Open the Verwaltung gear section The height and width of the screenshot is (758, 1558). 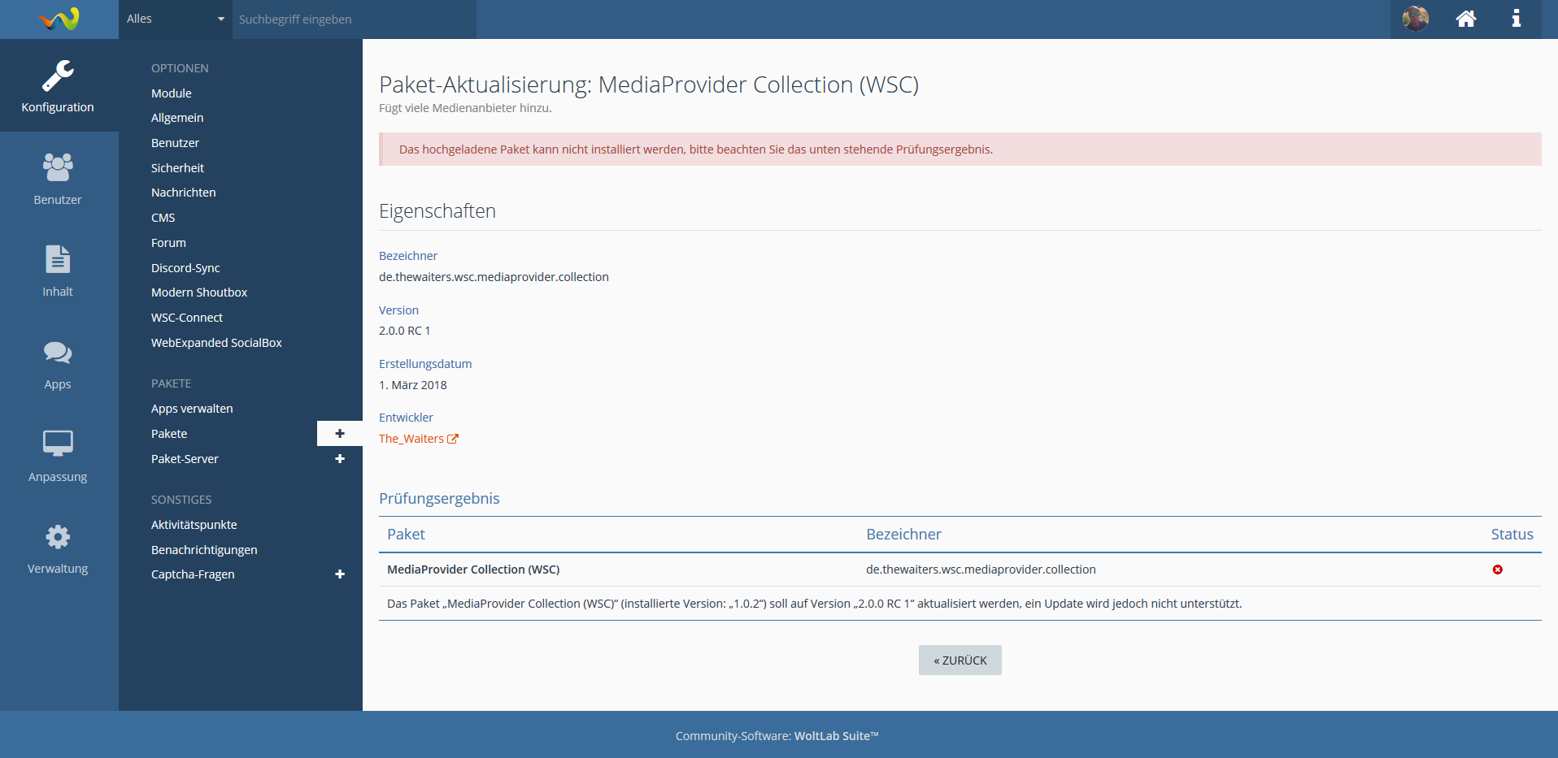[58, 548]
